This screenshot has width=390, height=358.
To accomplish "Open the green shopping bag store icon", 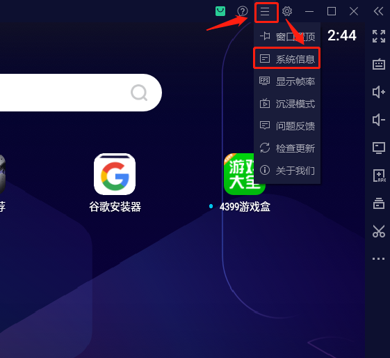I will [x=220, y=11].
